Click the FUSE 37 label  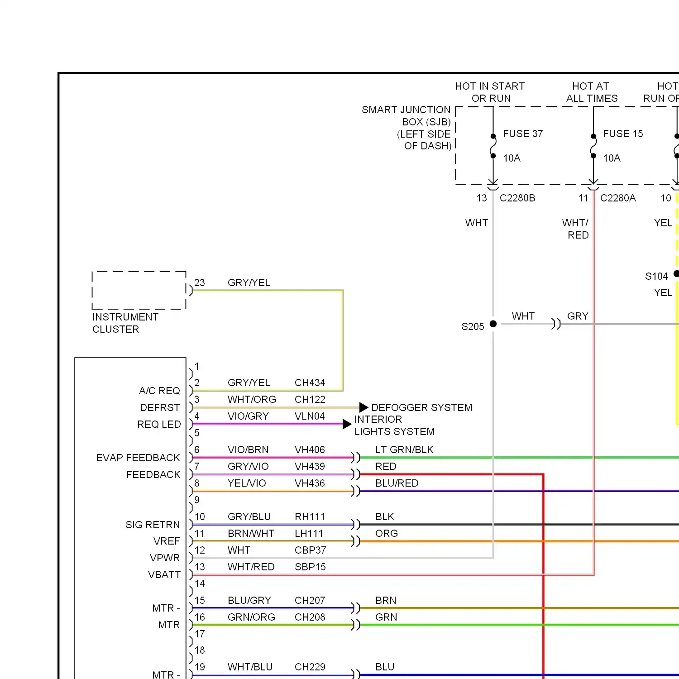pos(523,134)
